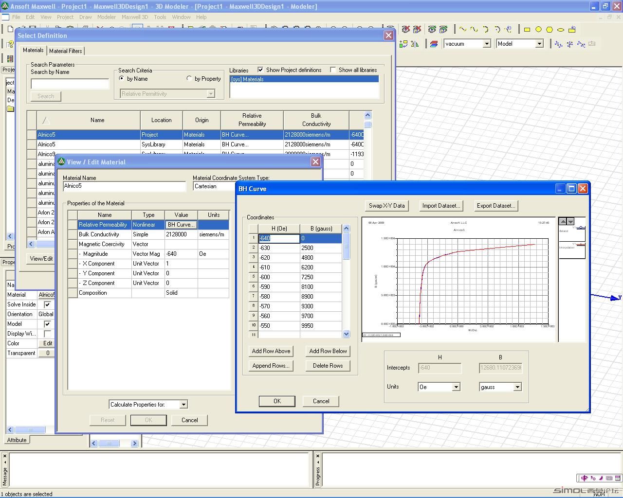This screenshot has height=498, width=623.
Task: Click the second red-cross delete toolbar icon
Action: pos(417,30)
